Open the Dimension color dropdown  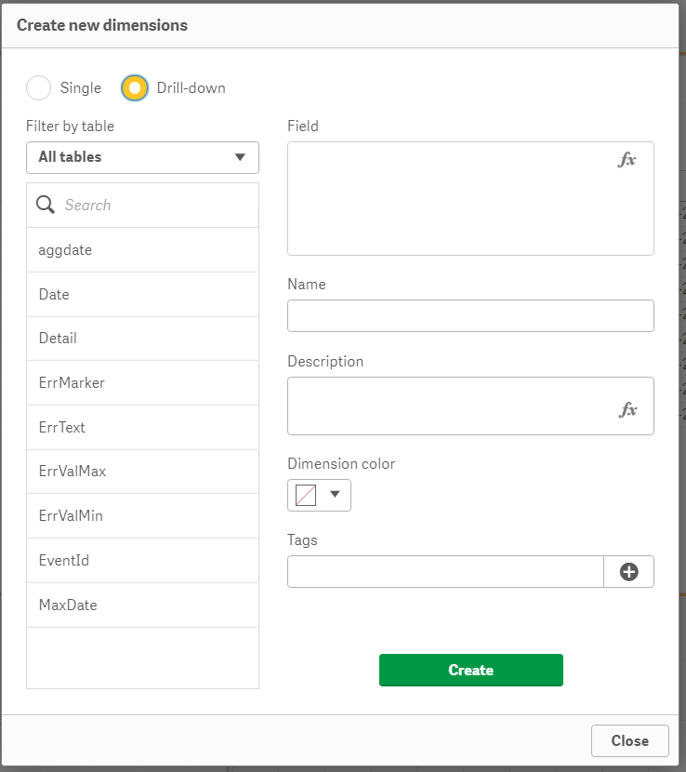319,495
